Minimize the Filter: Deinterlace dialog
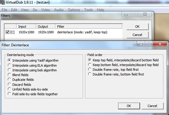Image resolution: width=169 pixels, height=115 pixels. point(141,44)
